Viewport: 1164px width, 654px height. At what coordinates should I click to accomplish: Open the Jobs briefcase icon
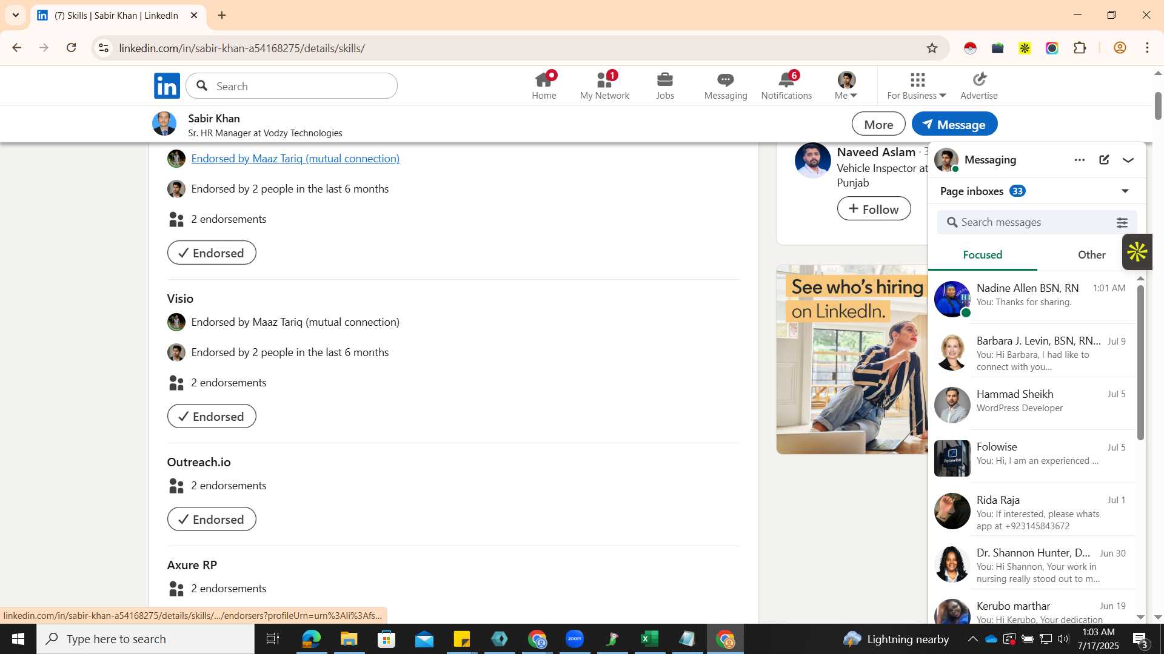[x=665, y=85]
